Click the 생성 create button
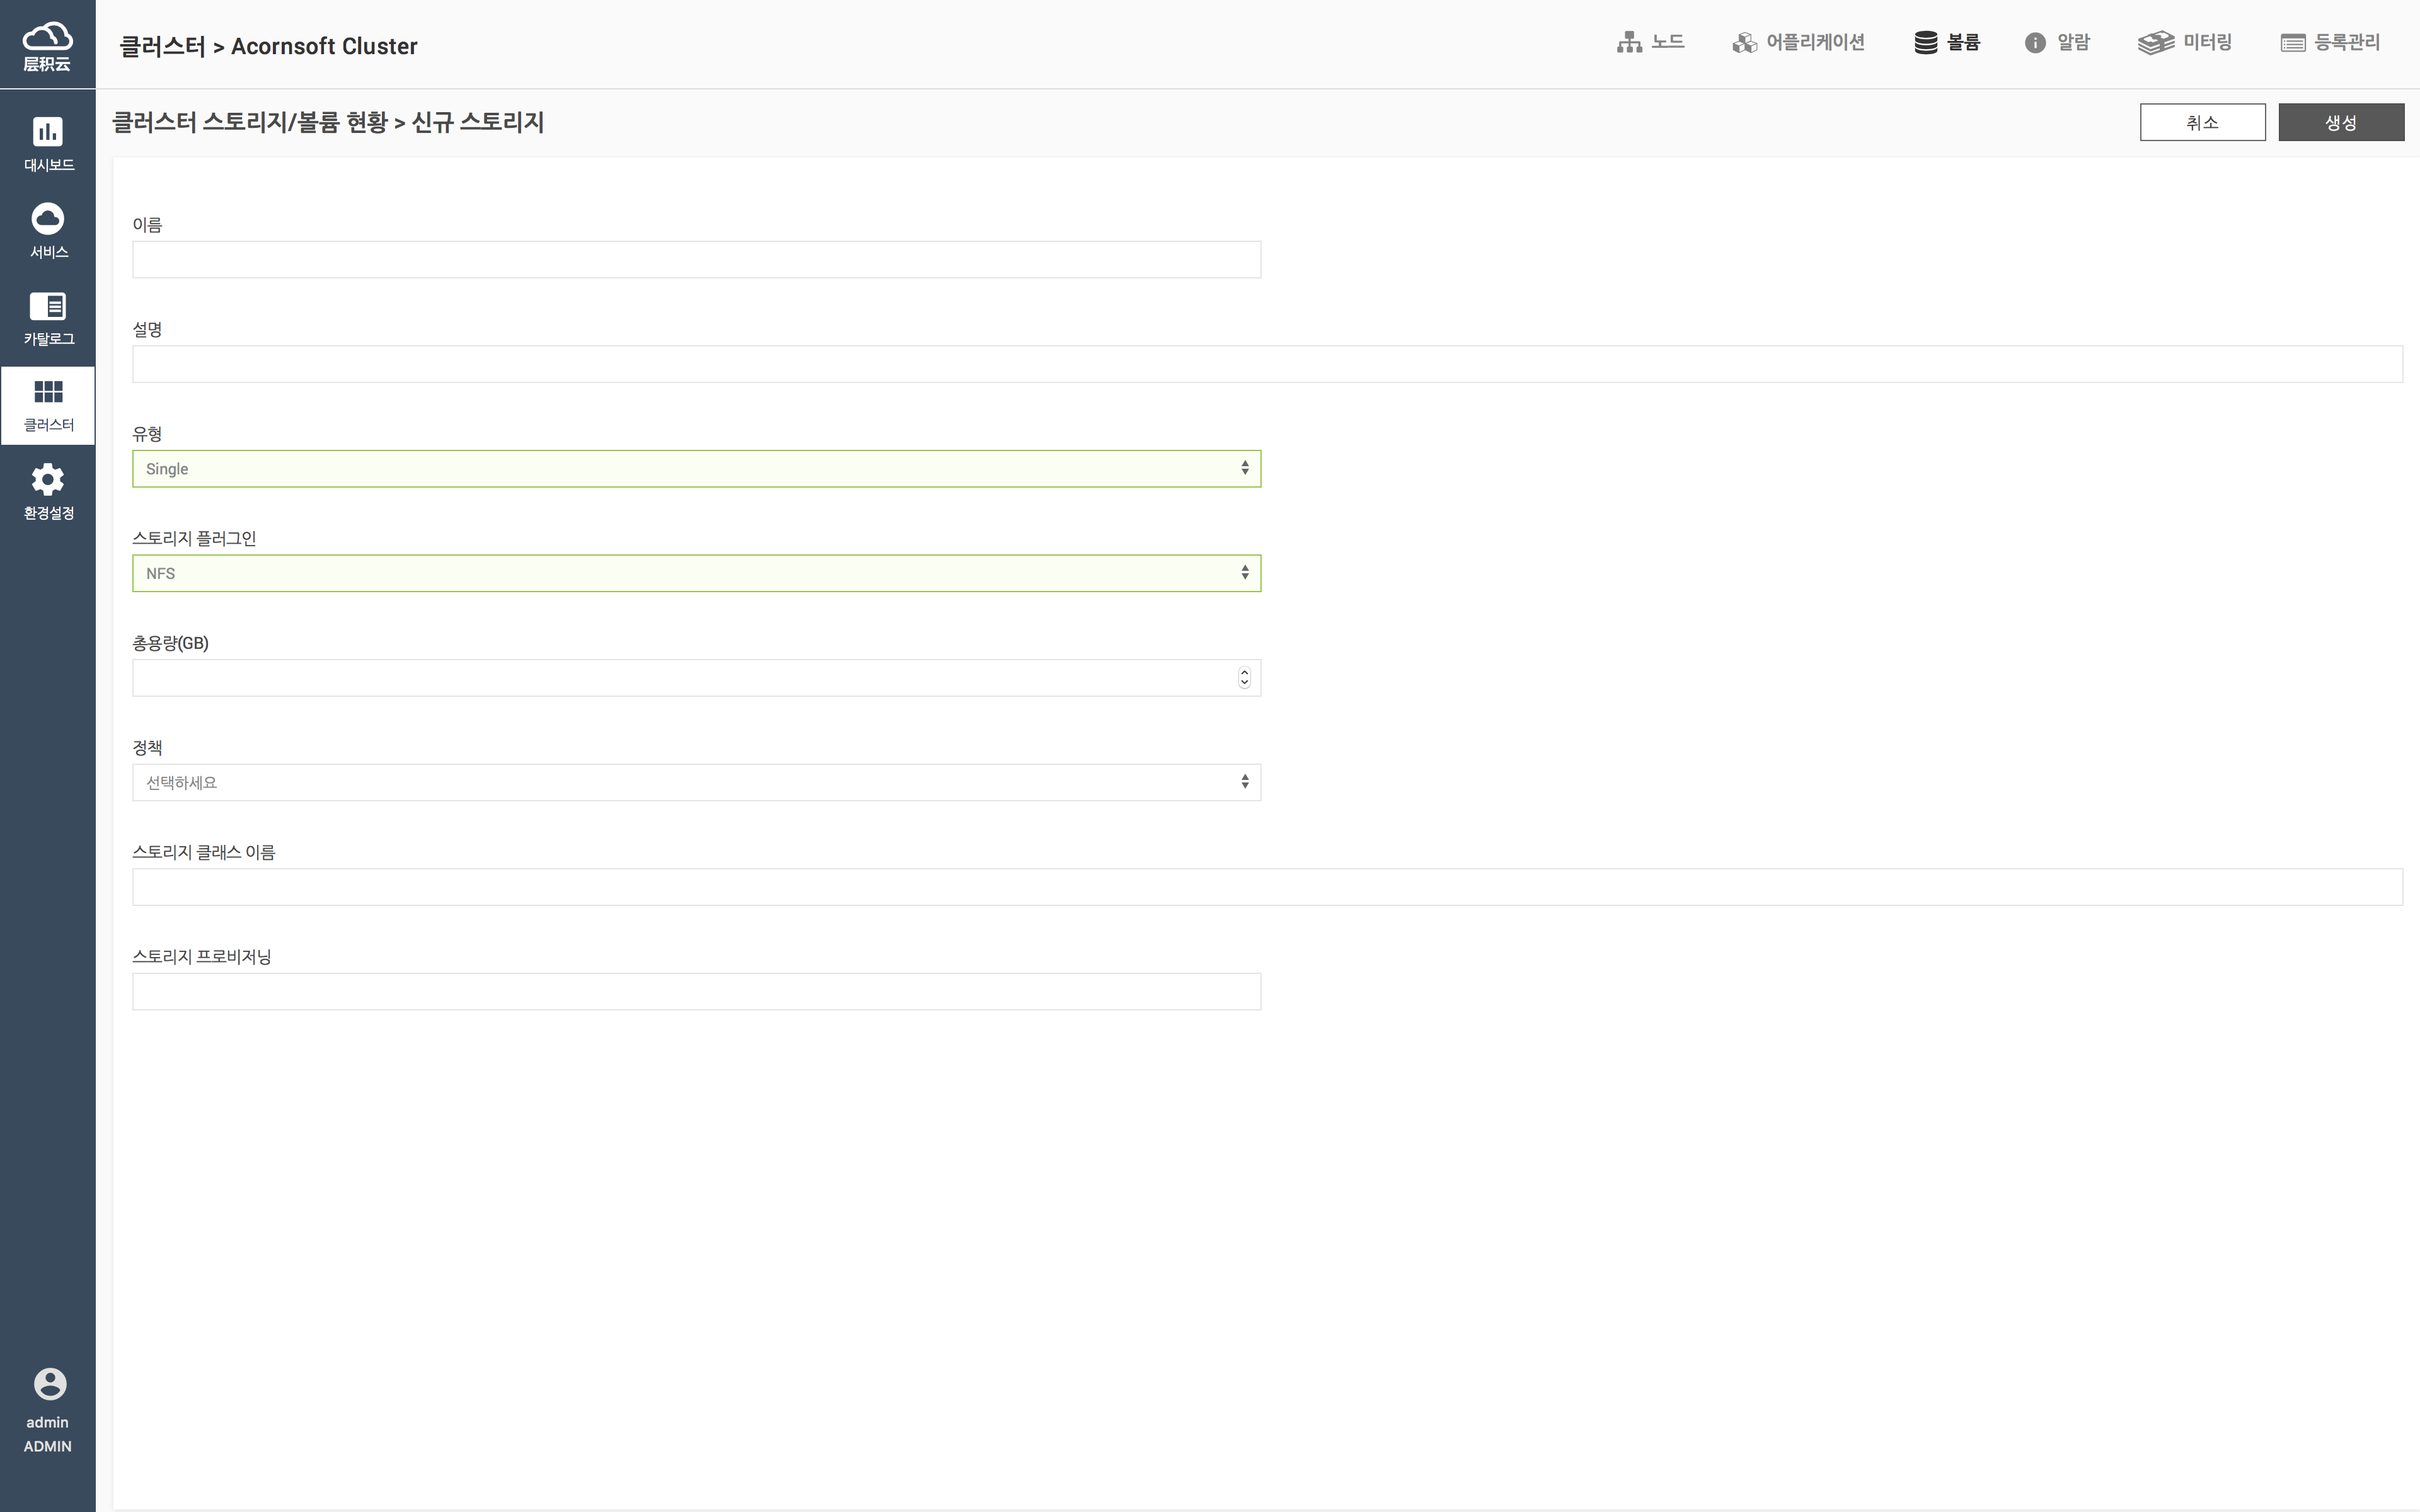The image size is (2420, 1512). pyautogui.click(x=2341, y=122)
